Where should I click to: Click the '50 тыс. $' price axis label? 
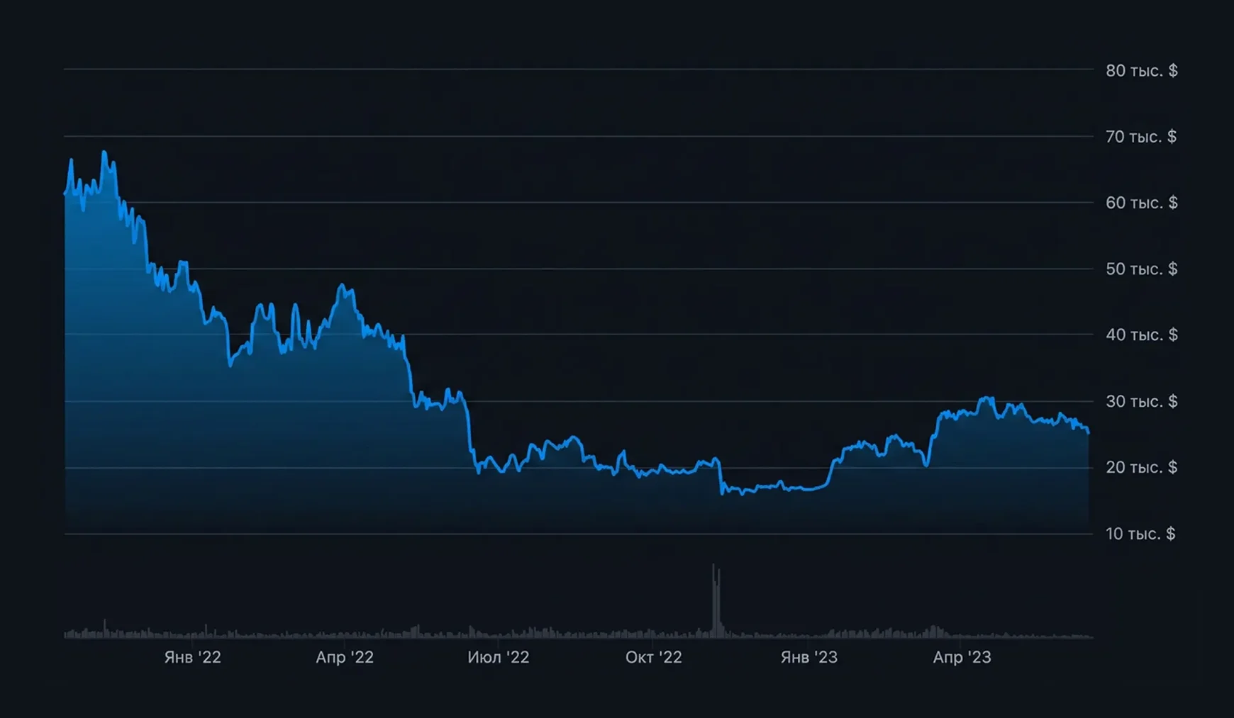pyautogui.click(x=1141, y=269)
